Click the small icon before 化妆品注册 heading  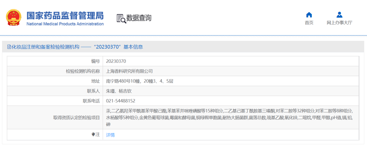point(9,47)
